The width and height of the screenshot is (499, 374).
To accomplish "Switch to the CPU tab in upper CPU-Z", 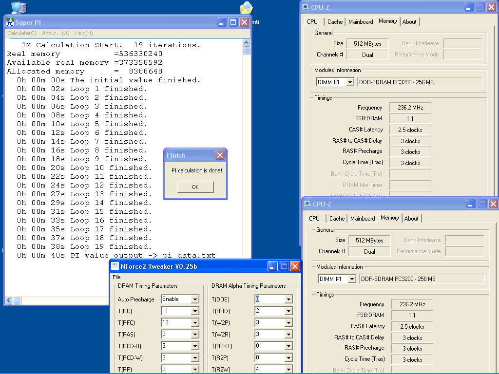I will pyautogui.click(x=312, y=21).
